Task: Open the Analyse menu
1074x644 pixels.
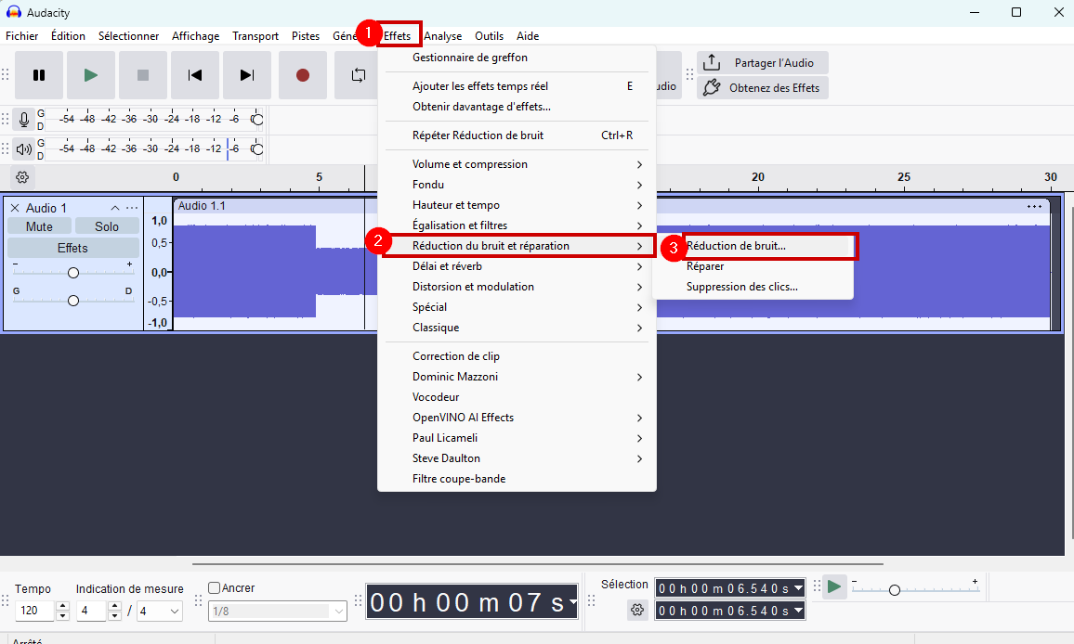Action: 442,36
